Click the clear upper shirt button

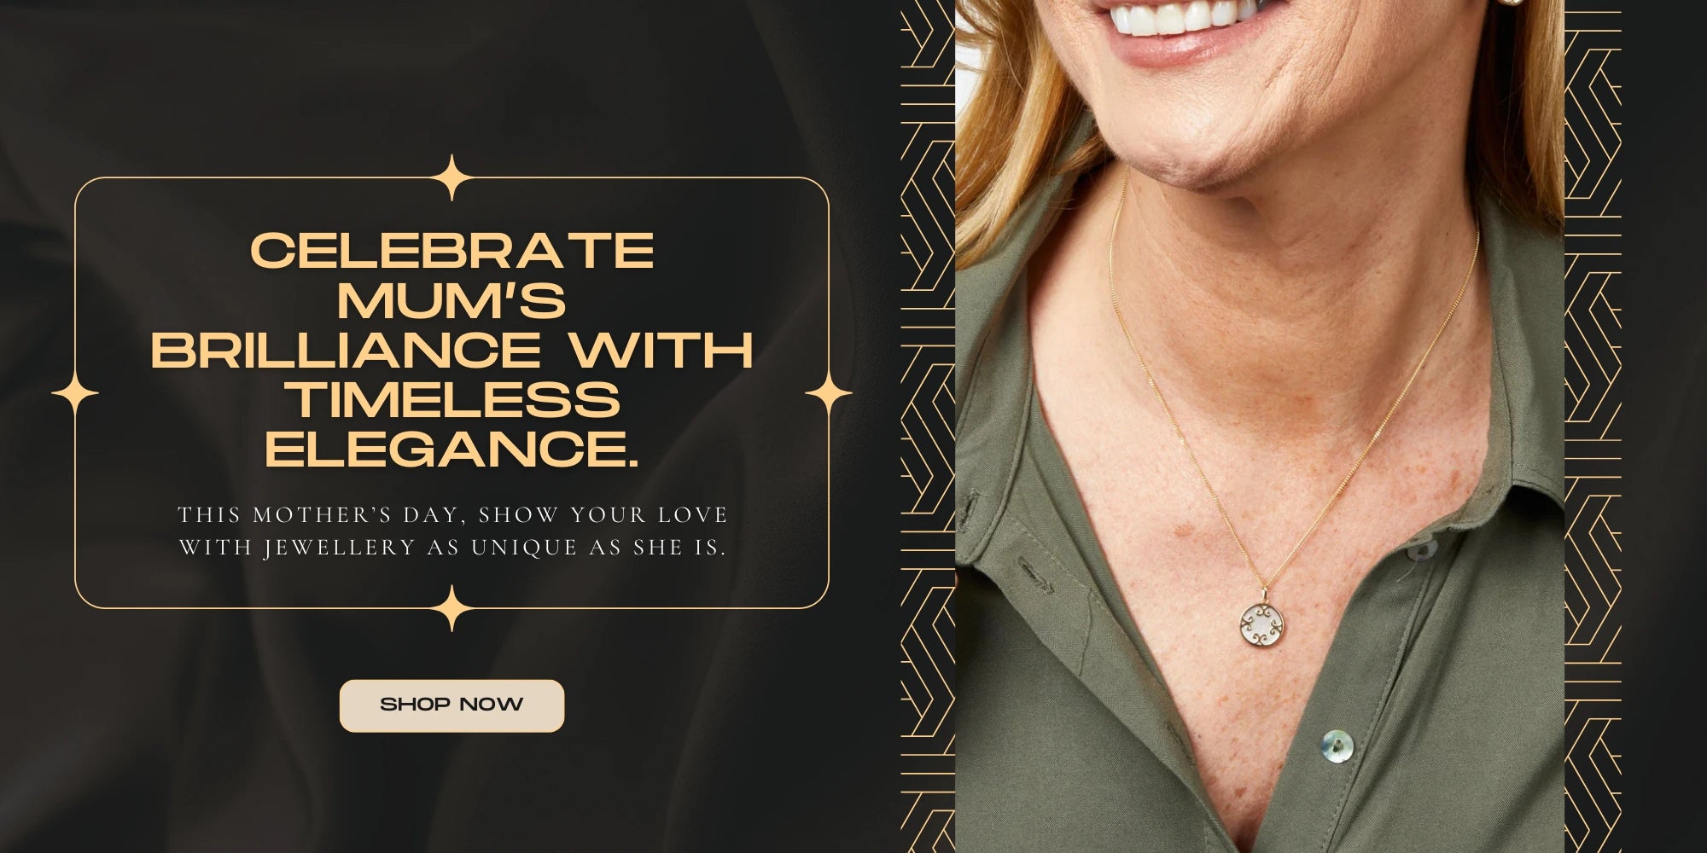coord(1422,548)
